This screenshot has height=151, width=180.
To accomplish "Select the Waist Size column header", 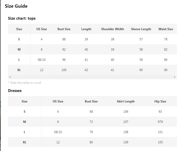I will 166,29.
